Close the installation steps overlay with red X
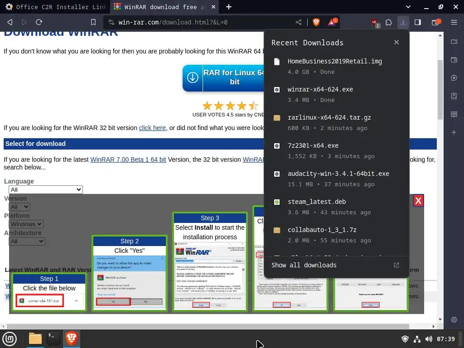This screenshot has height=348, width=464. [x=418, y=201]
